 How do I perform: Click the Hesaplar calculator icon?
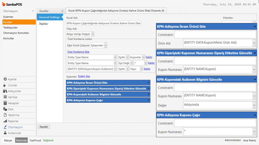tap(5, 103)
